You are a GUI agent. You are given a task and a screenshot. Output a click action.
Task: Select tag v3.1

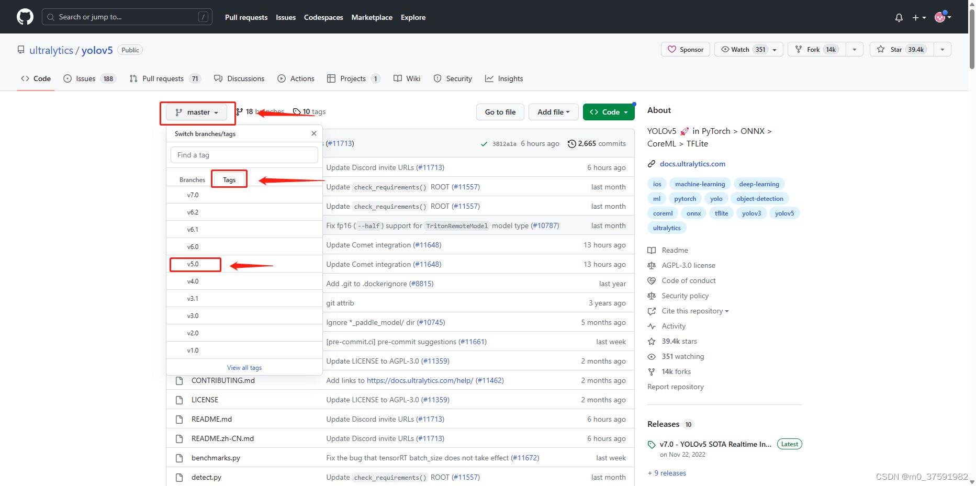[244, 298]
